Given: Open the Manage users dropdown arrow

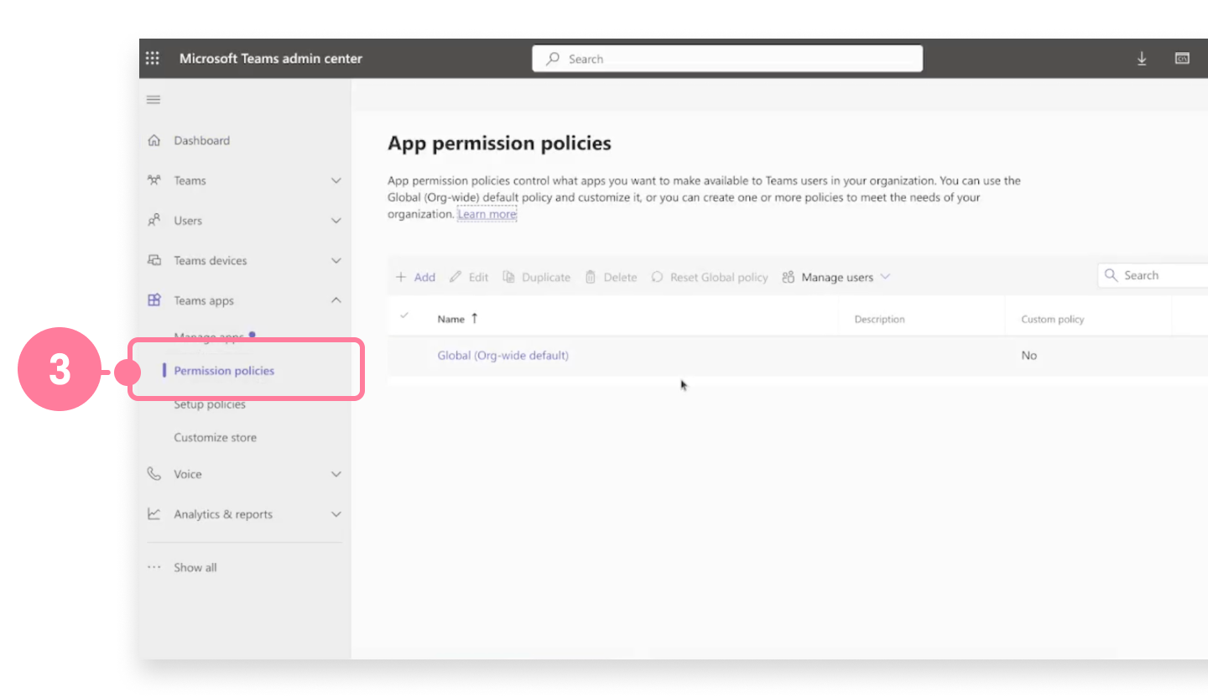Looking at the screenshot, I should pos(885,277).
